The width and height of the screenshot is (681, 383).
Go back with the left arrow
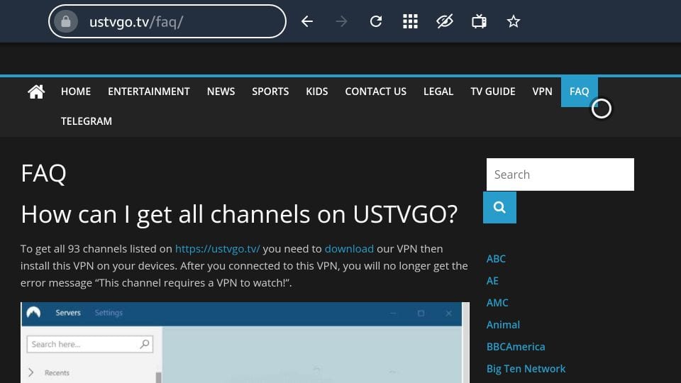coord(307,21)
